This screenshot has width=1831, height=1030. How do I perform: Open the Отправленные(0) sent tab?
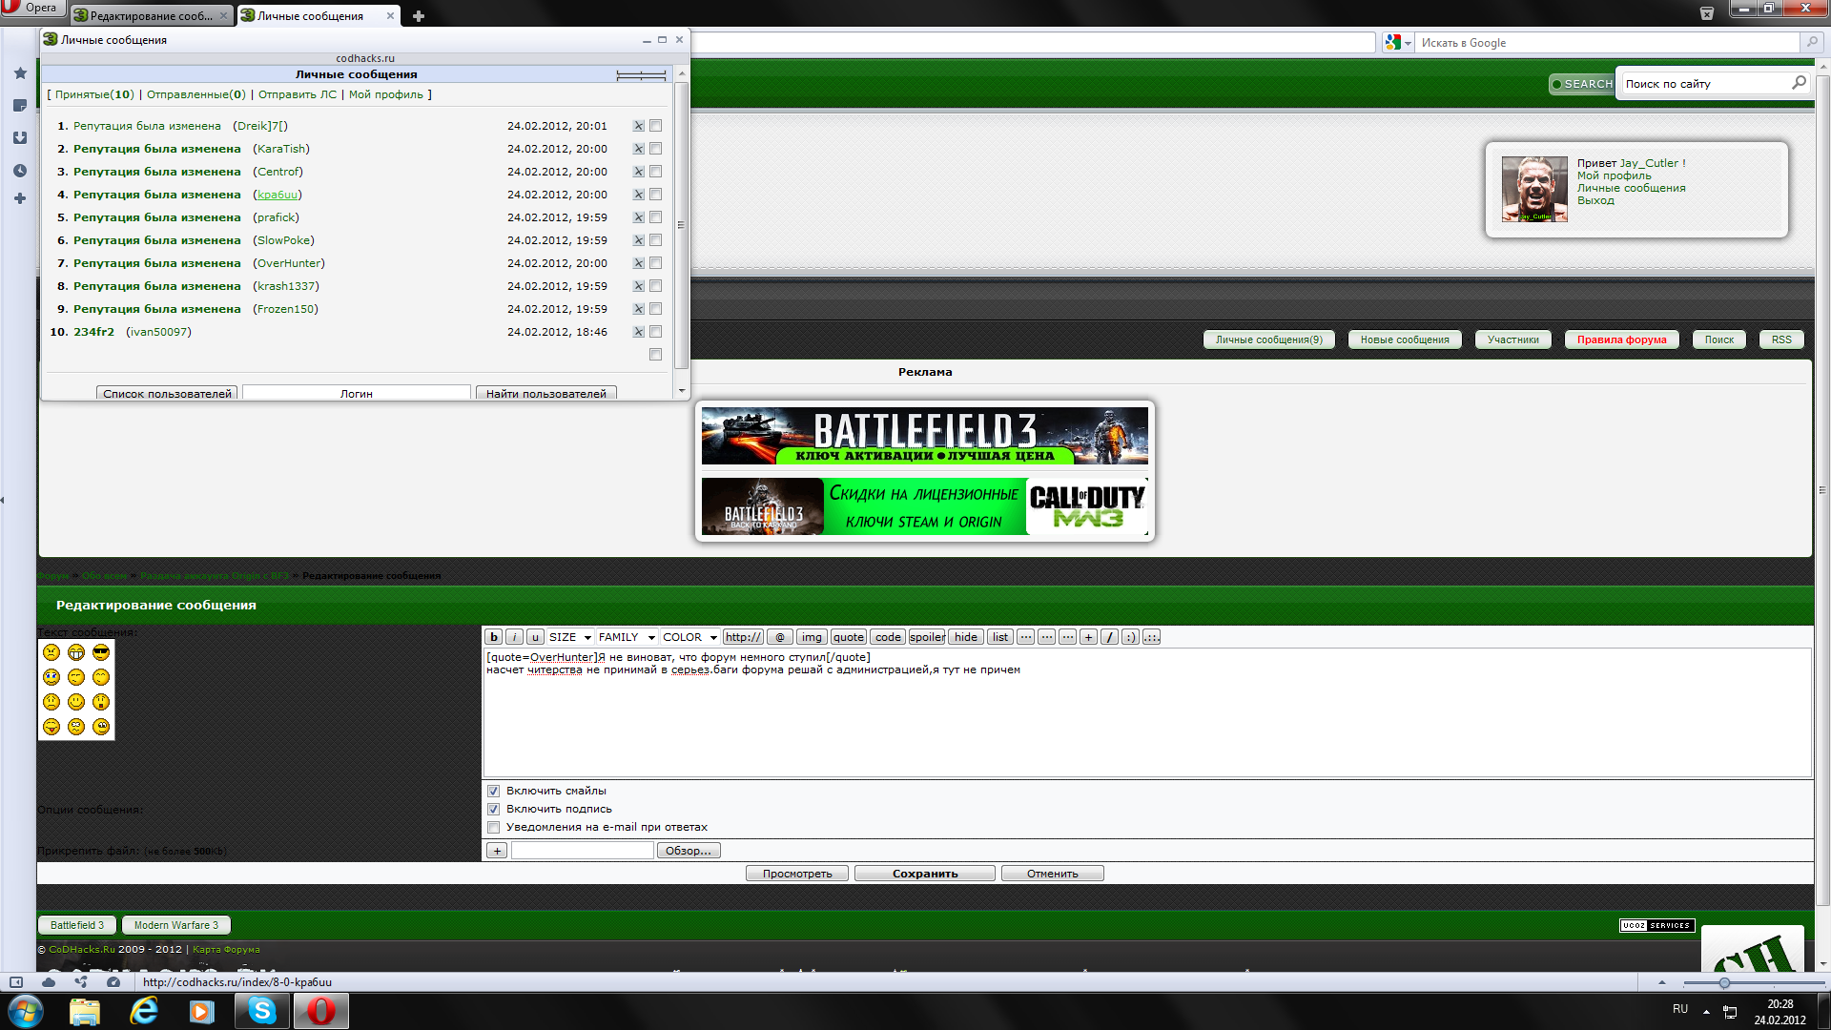coord(196,94)
